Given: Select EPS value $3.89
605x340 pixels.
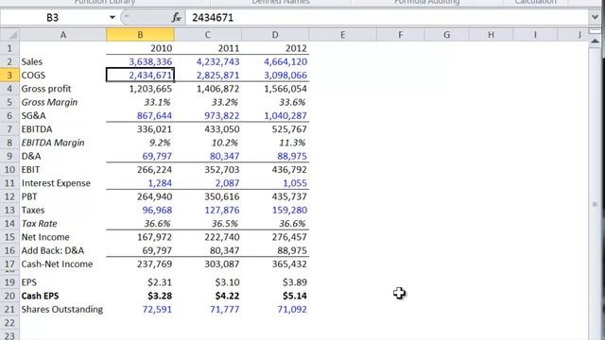Looking at the screenshot, I should tap(275, 282).
